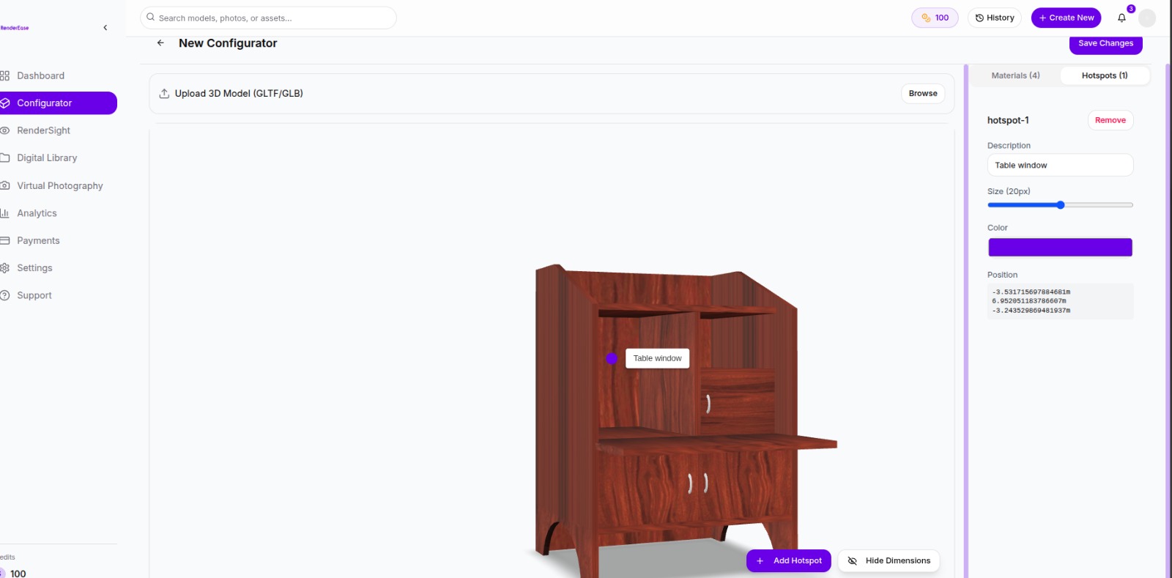Open the user avatar menu

(x=1147, y=18)
